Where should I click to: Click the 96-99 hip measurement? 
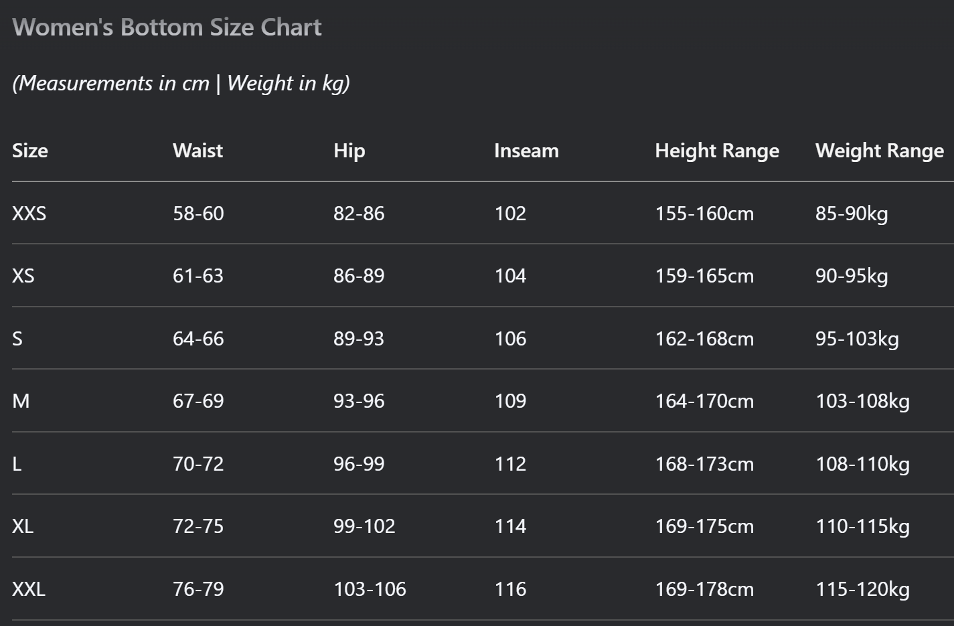359,464
